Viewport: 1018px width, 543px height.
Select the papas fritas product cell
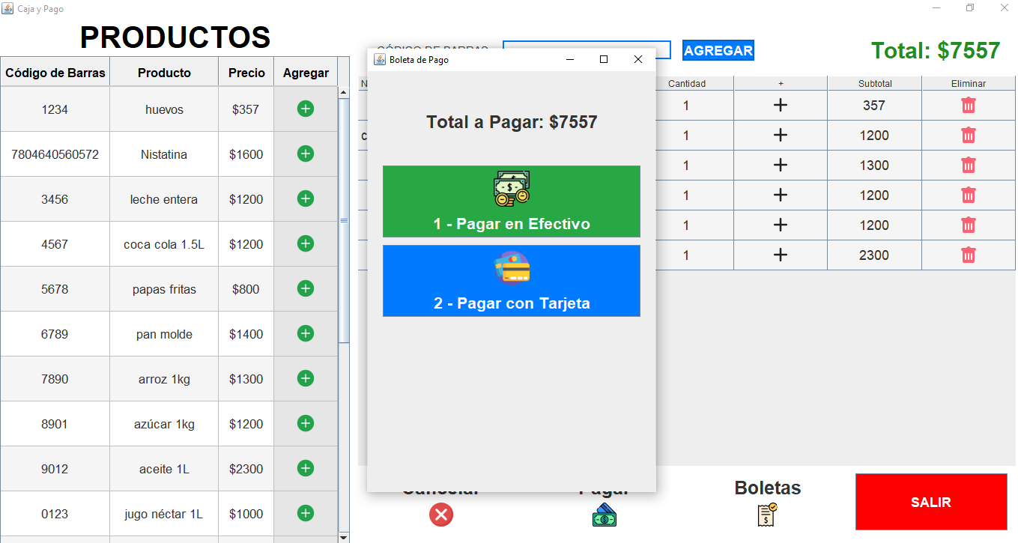pos(164,289)
